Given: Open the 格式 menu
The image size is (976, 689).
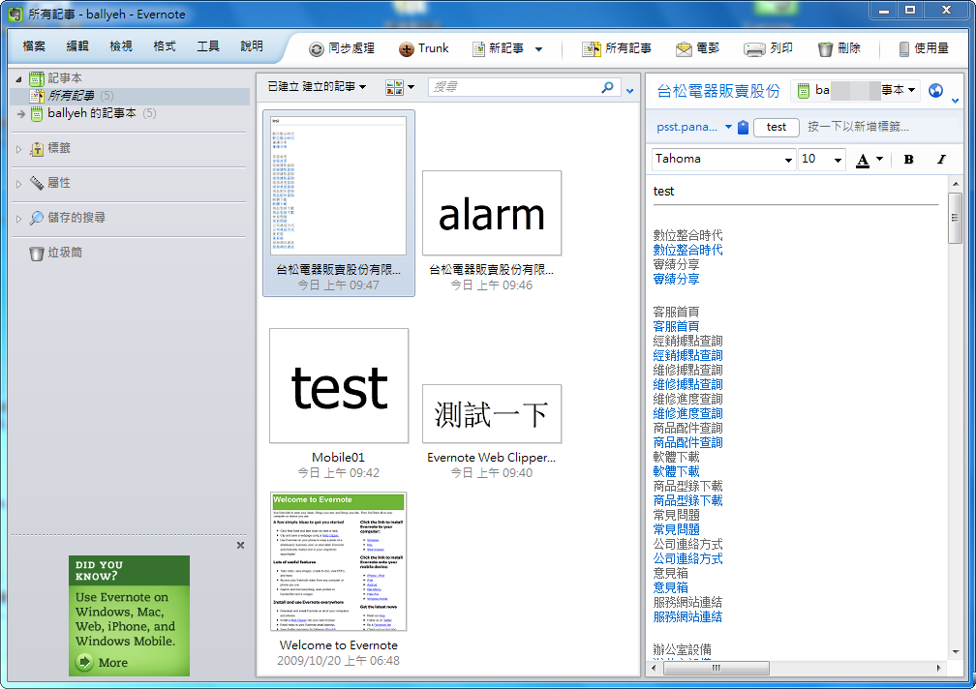Looking at the screenshot, I should [165, 46].
